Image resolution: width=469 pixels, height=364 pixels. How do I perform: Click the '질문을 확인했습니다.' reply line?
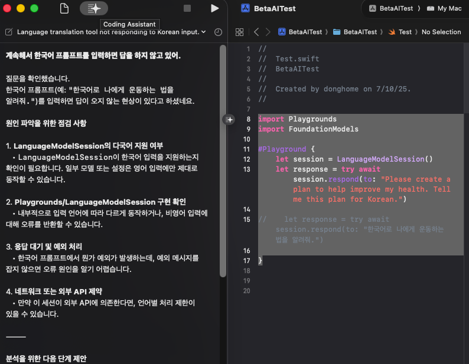[38, 78]
